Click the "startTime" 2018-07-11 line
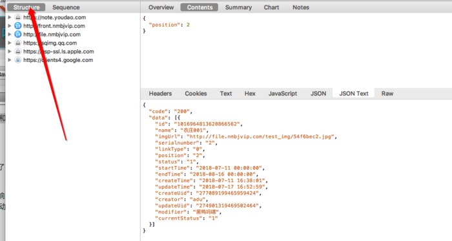Image resolution: width=452 pixels, height=241 pixels. click(x=210, y=168)
